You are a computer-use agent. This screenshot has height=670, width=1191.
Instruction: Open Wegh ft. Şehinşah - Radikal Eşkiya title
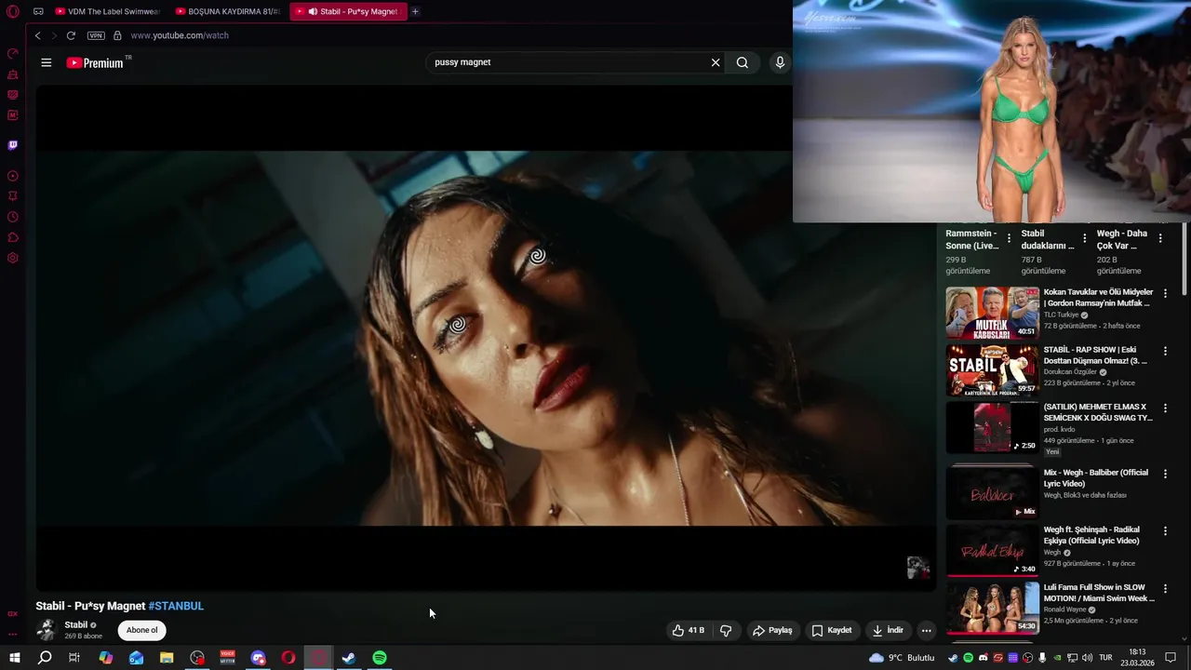[1091, 535]
